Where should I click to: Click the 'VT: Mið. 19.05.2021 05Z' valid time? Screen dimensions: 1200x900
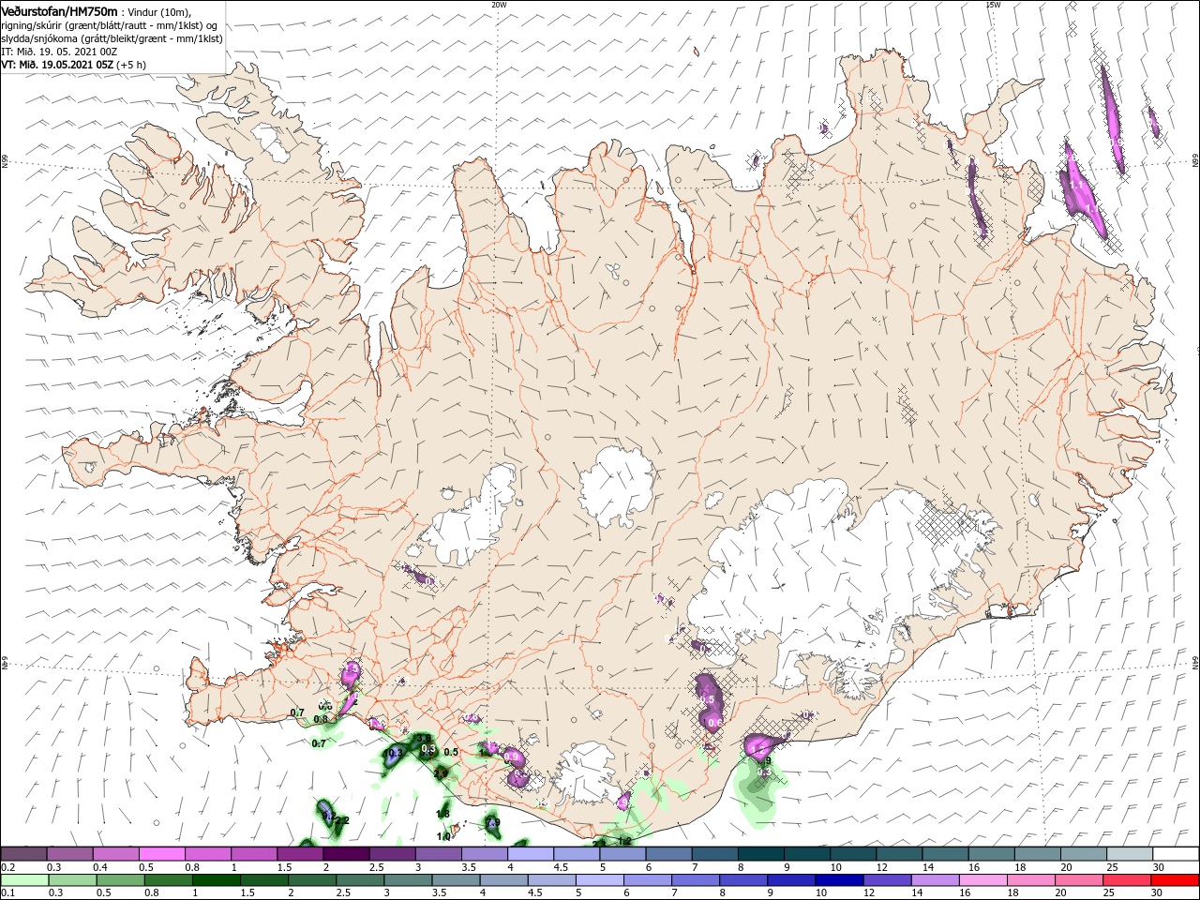[57, 65]
